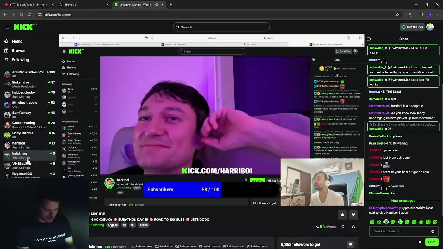
Task: Open Mr_sins_travels channel in sidebar
Action: click(x=29, y=104)
